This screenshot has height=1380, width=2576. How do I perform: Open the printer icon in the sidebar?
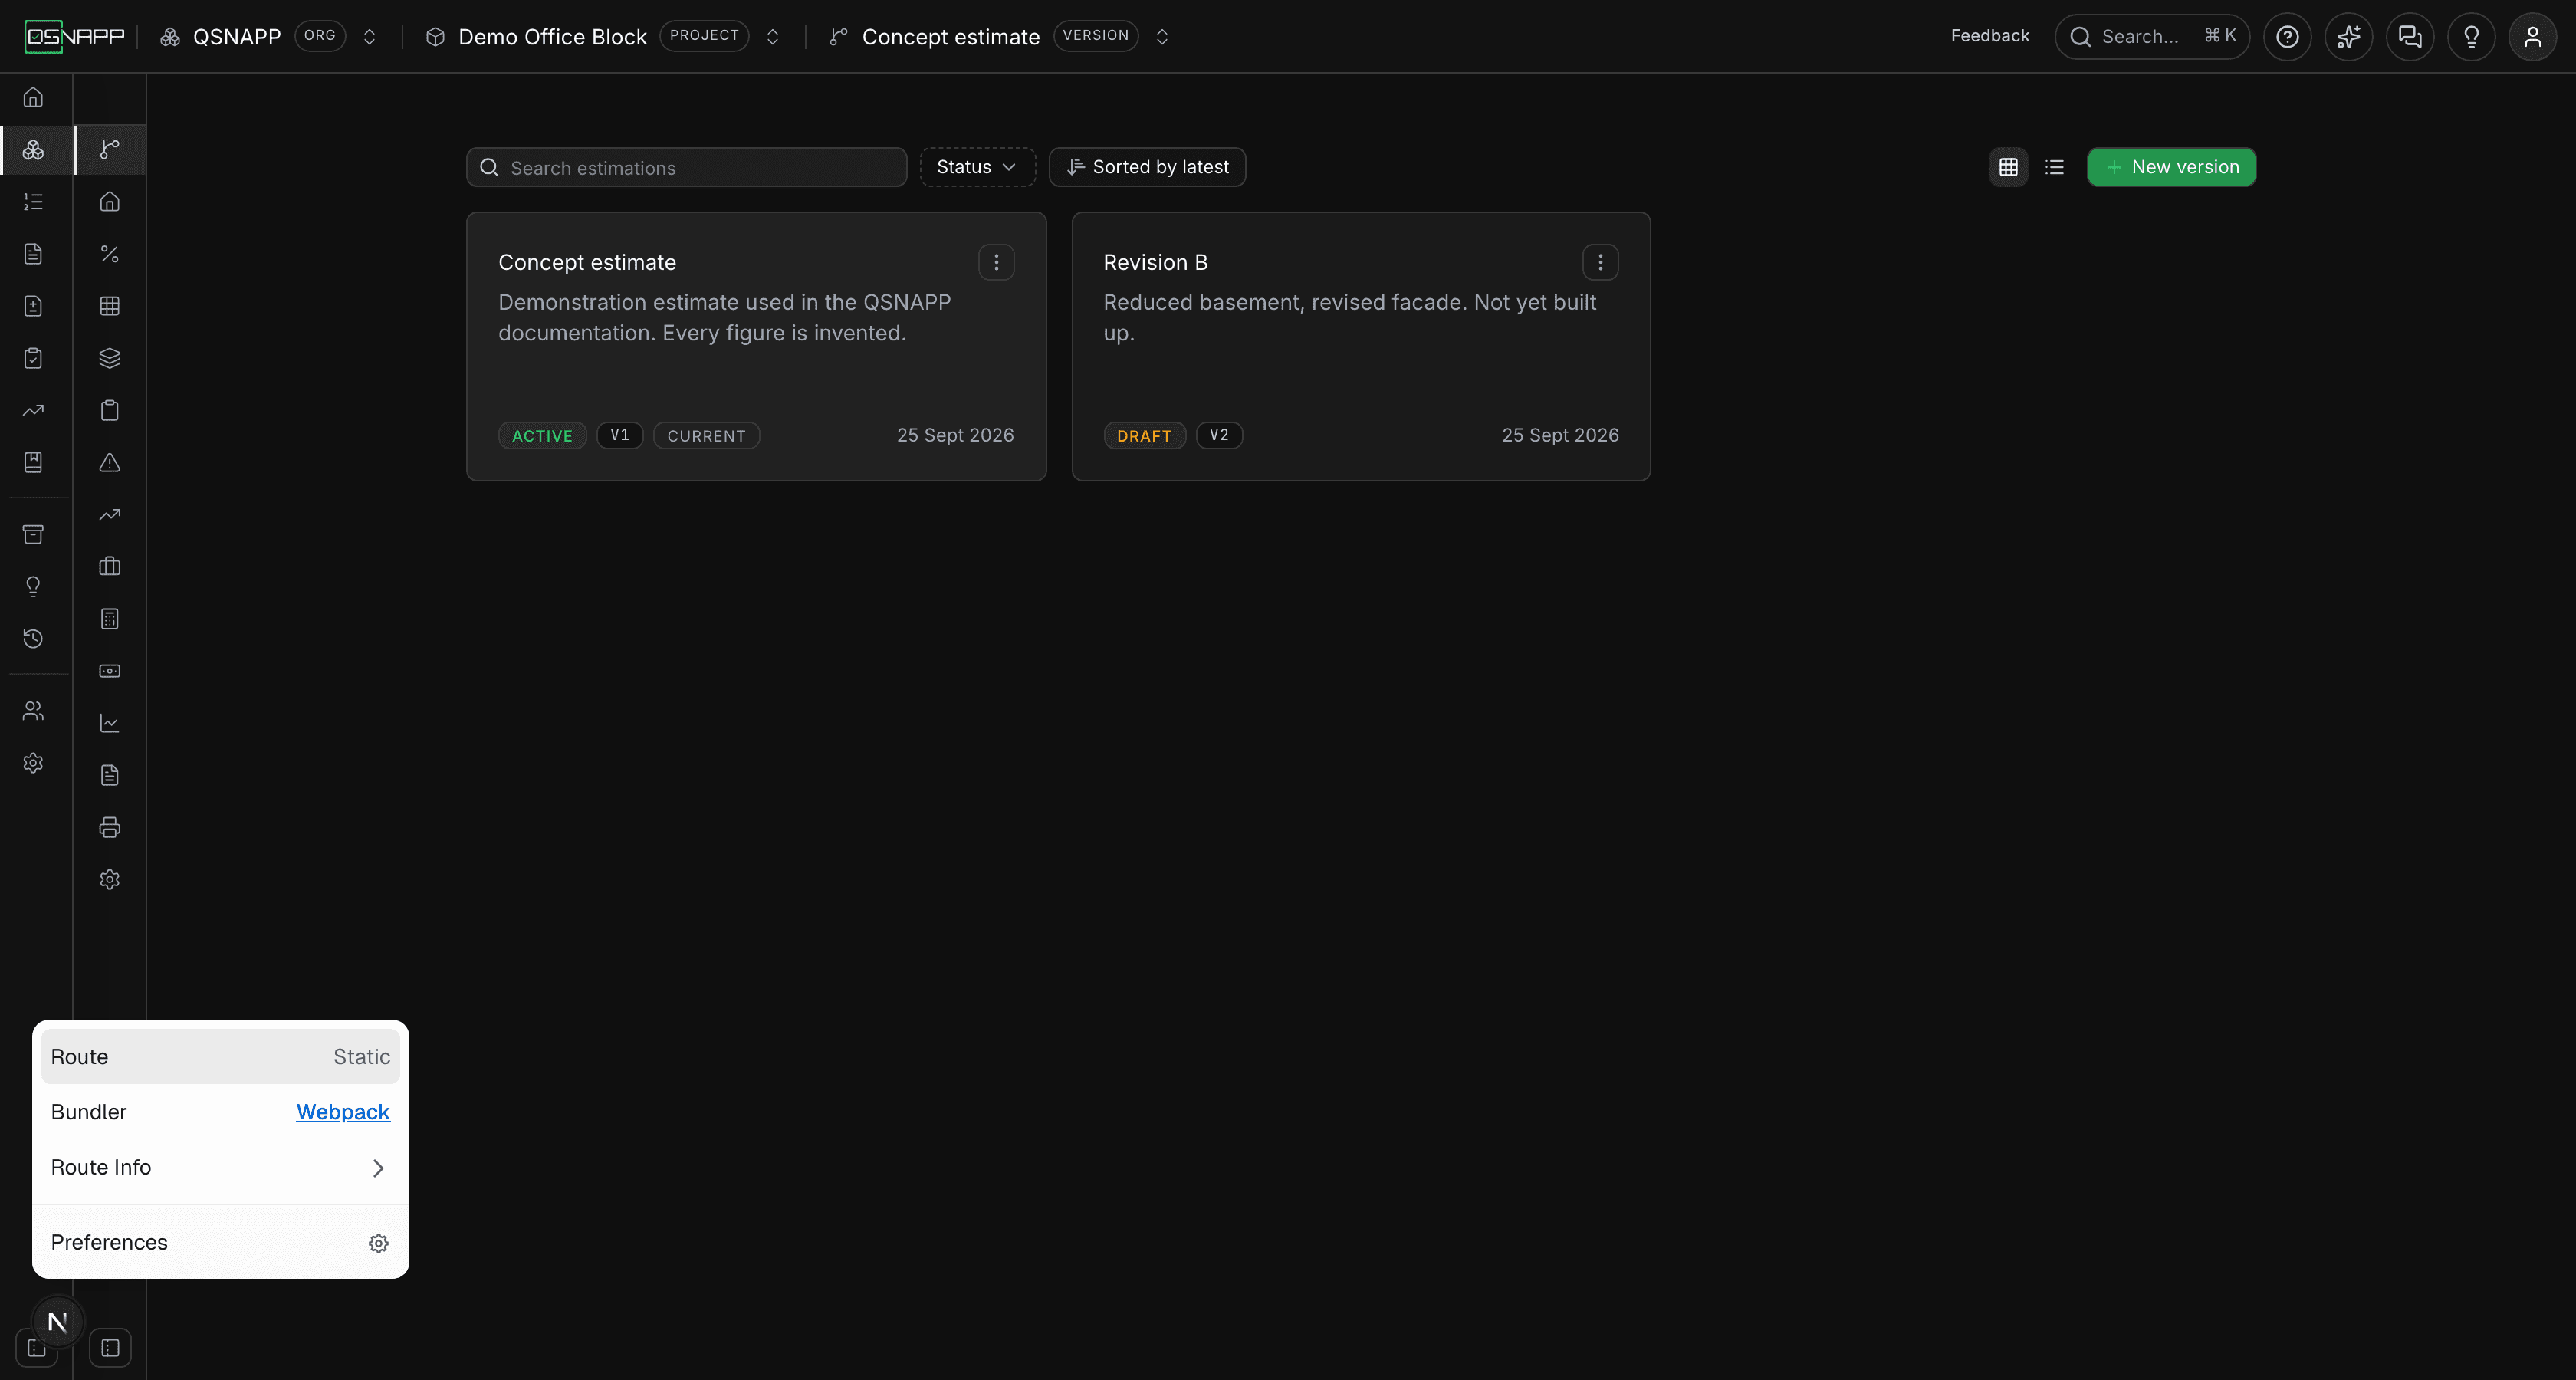(x=110, y=827)
